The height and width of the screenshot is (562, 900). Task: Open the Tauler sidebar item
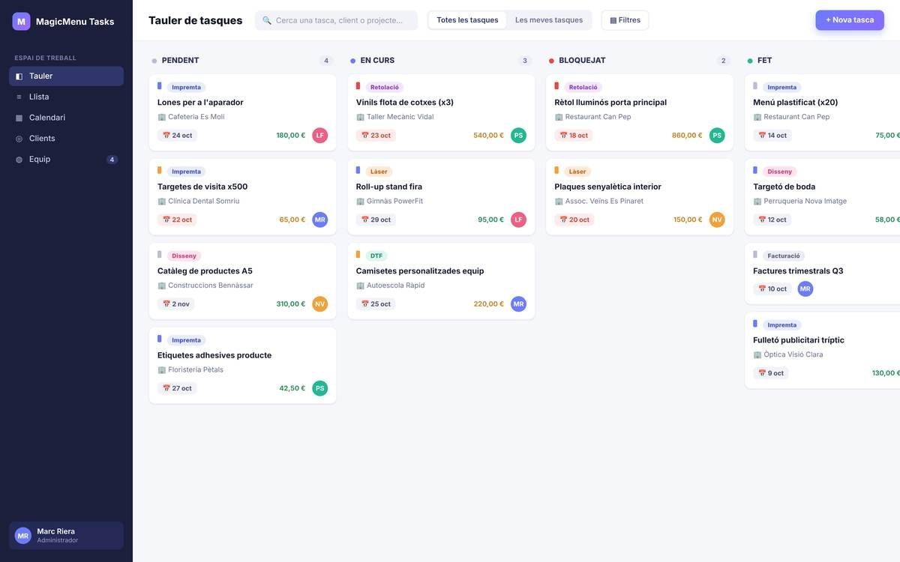pyautogui.click(x=66, y=76)
